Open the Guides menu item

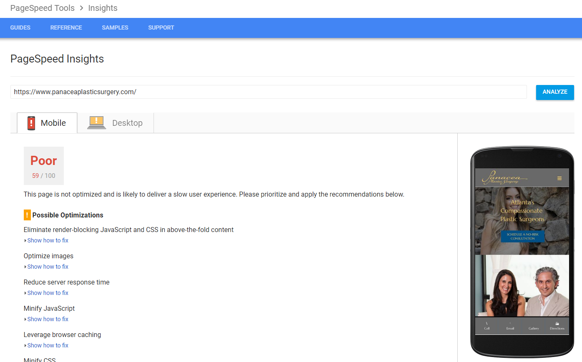tap(20, 27)
